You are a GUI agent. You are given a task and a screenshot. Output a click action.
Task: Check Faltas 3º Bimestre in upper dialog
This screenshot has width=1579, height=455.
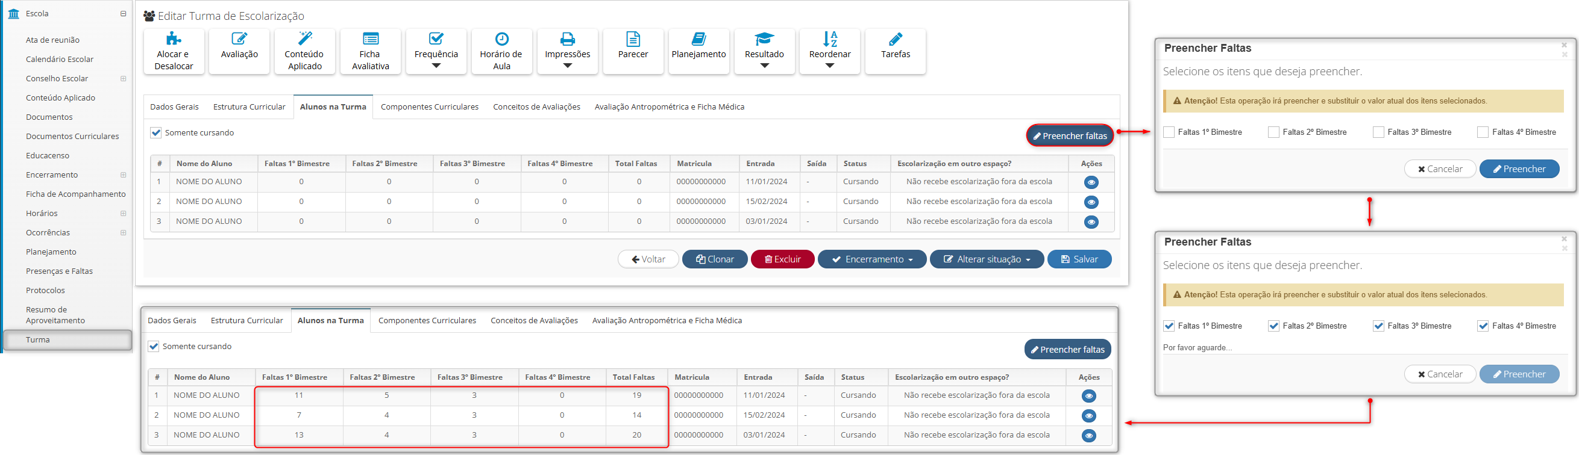click(x=1378, y=132)
